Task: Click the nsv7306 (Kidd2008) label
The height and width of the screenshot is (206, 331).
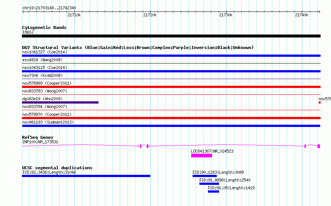Action: point(42,75)
